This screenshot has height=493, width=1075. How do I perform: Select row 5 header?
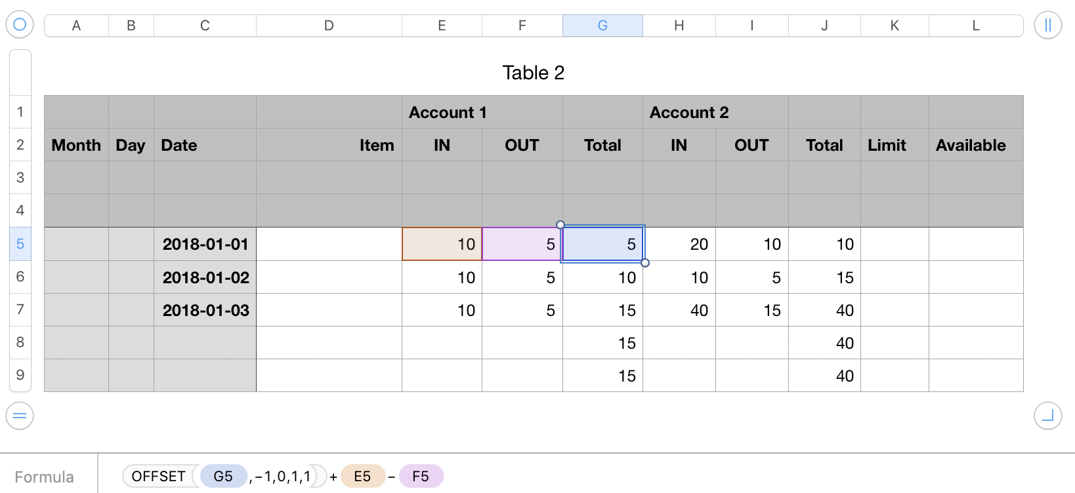tap(20, 244)
